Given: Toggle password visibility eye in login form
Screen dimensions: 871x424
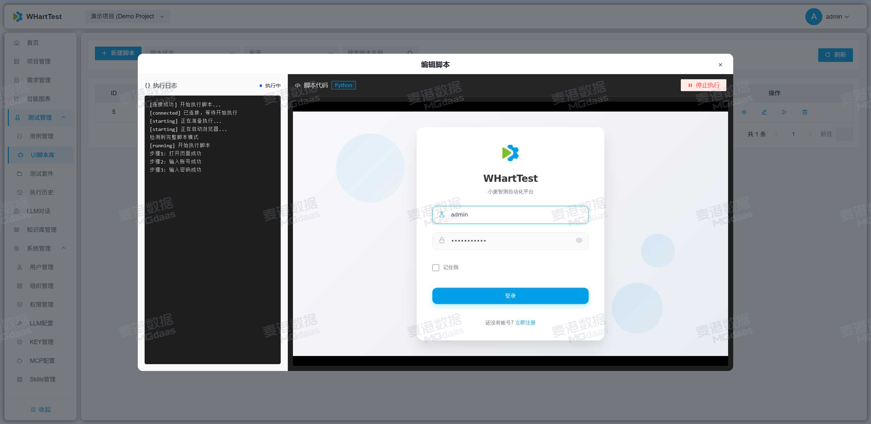Looking at the screenshot, I should click(x=579, y=240).
